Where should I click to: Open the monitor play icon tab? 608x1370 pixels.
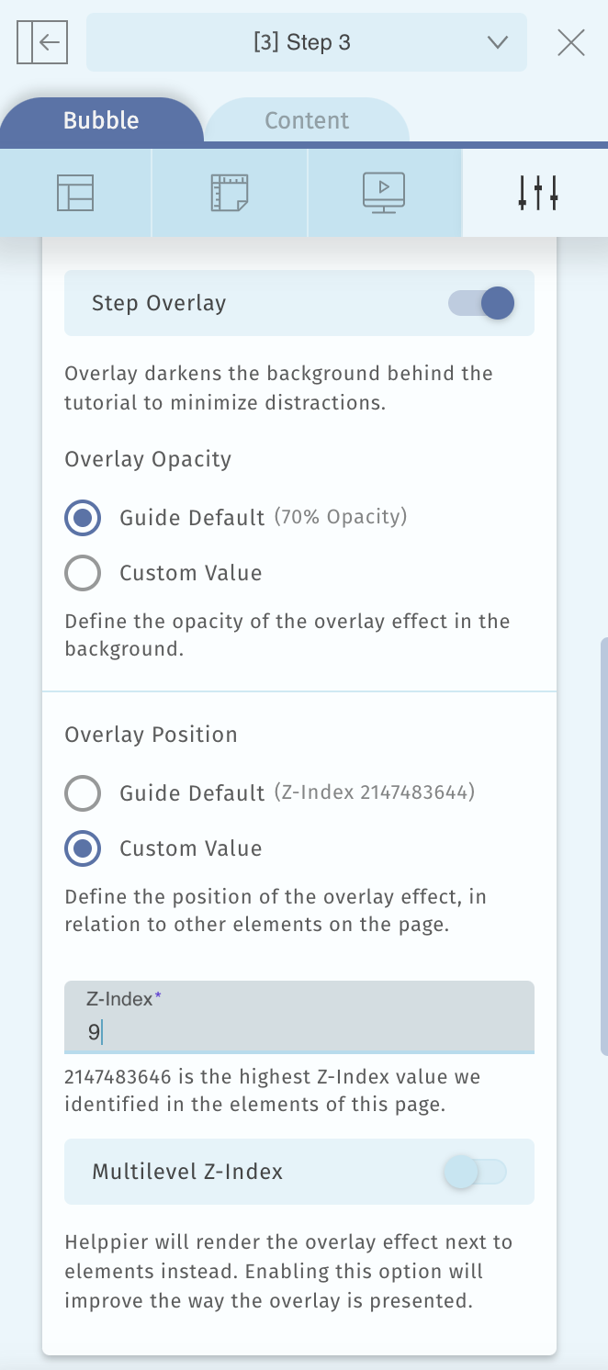(x=384, y=193)
